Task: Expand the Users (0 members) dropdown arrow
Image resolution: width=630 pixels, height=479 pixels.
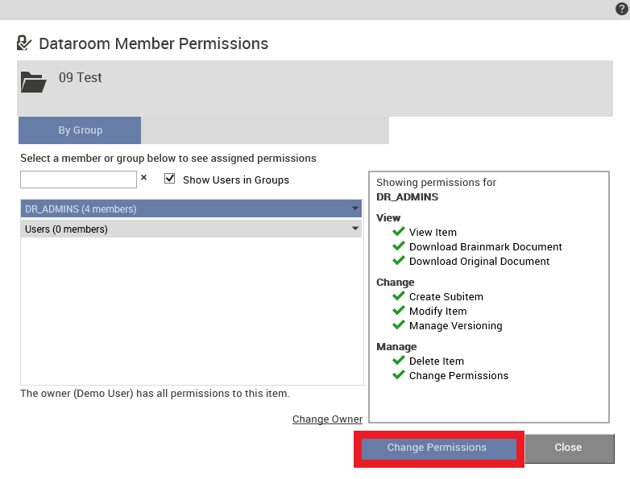Action: 354,229
